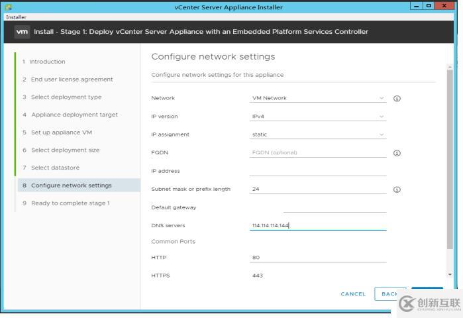The width and height of the screenshot is (463, 318).
Task: Click the scrollbar up arrow in settings pane
Action: click(x=450, y=68)
